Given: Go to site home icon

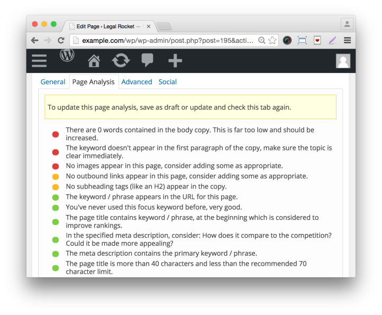Looking at the screenshot, I should click(94, 61).
